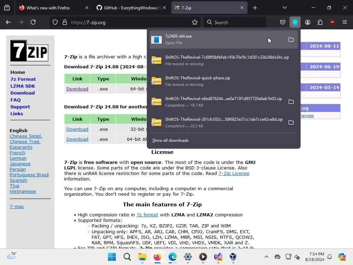
Task: Switch to What's new with Firefox tab
Action: [x=54, y=8]
